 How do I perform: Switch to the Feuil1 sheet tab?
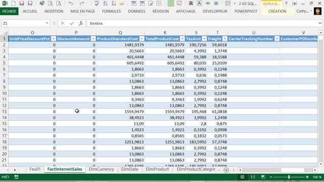coord(35,169)
